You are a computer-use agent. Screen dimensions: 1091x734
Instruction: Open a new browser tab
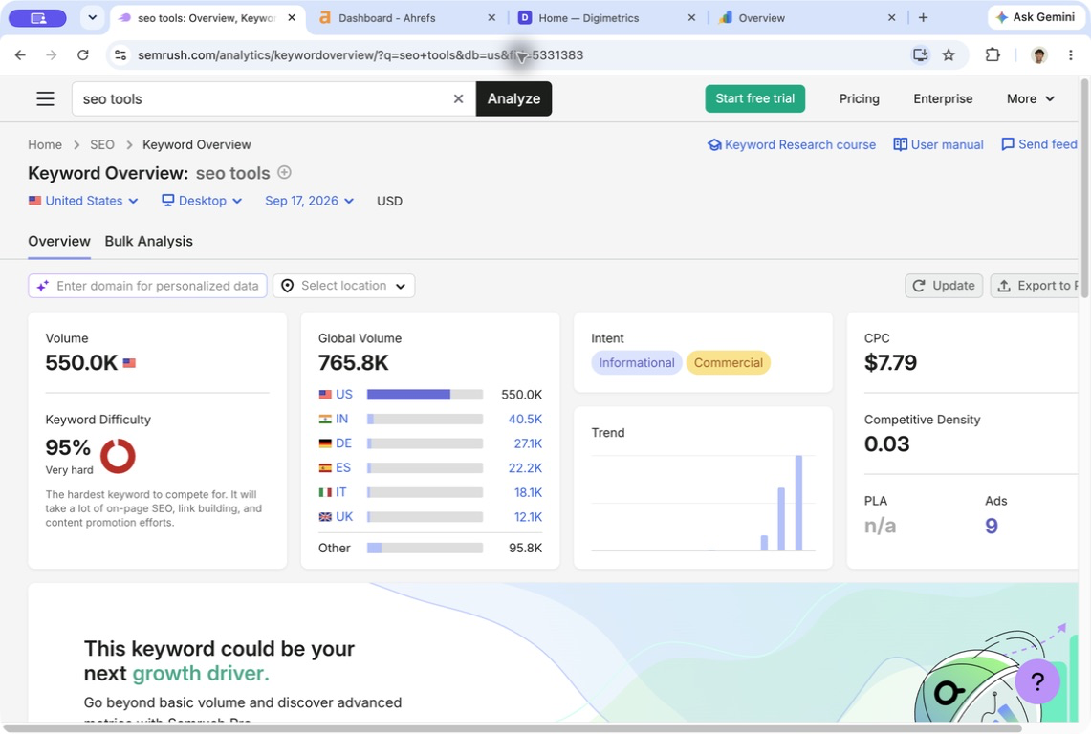click(924, 18)
